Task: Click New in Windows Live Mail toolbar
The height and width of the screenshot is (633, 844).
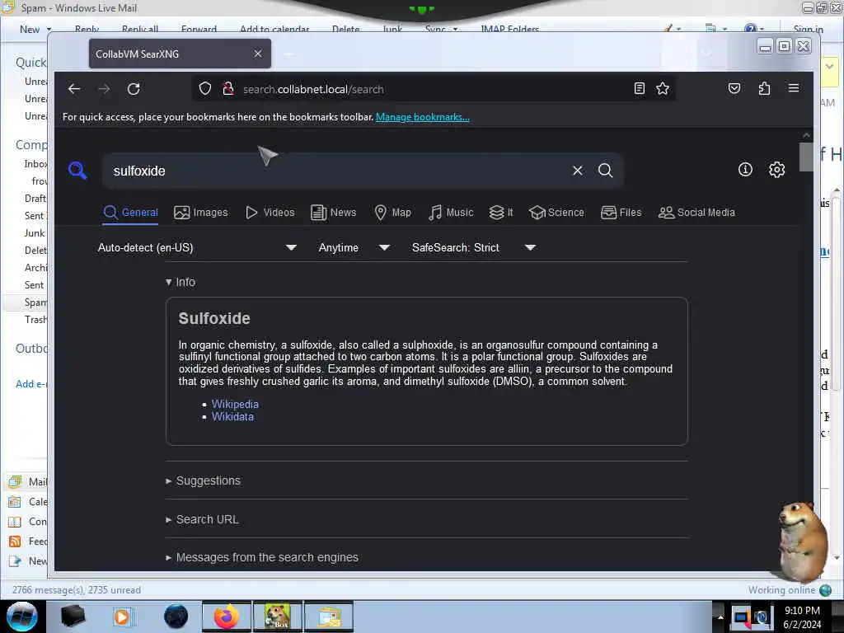Action: (30, 29)
